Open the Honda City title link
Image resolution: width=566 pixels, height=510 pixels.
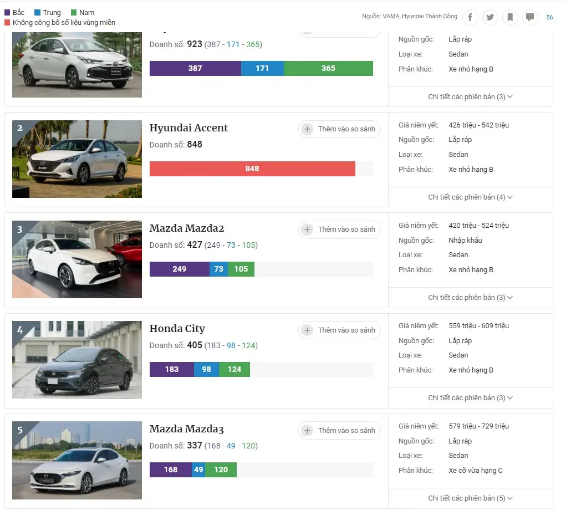click(x=177, y=328)
